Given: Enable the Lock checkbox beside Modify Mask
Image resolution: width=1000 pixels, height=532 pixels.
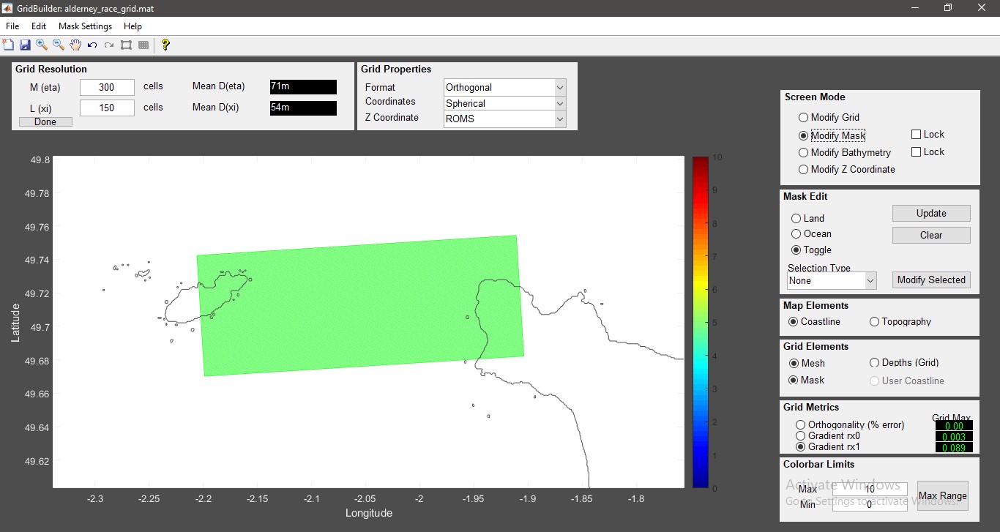Looking at the screenshot, I should point(916,135).
